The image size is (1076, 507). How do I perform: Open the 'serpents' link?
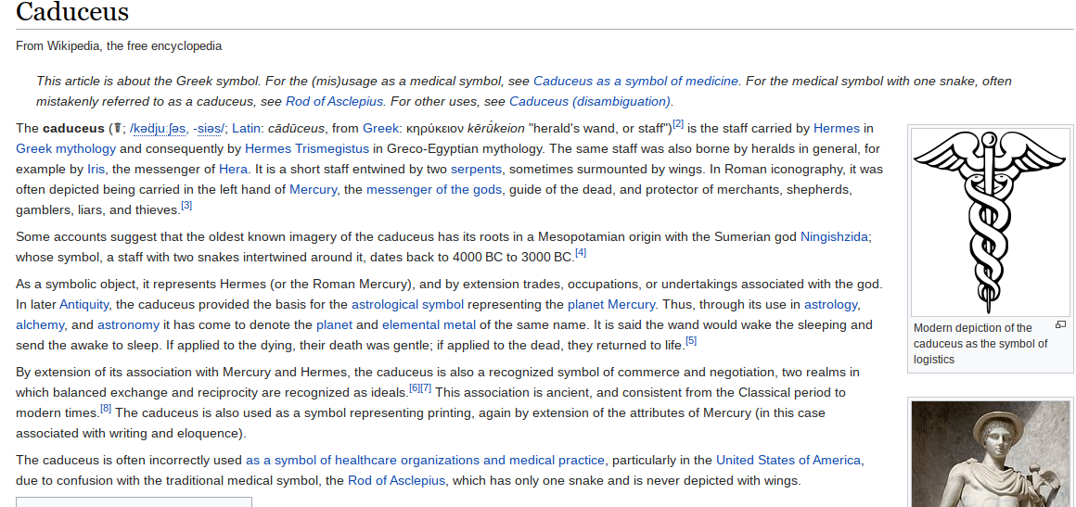(x=476, y=170)
